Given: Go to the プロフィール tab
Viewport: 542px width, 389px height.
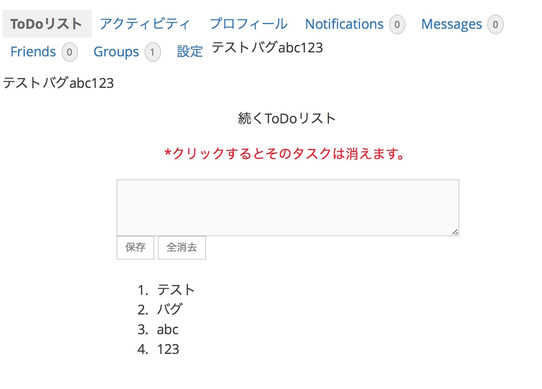Looking at the screenshot, I should coord(249,24).
